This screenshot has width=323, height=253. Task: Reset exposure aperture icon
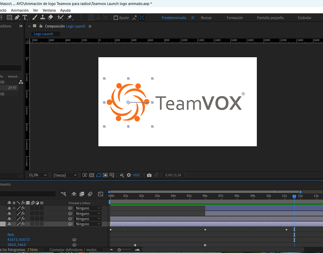click(129, 175)
